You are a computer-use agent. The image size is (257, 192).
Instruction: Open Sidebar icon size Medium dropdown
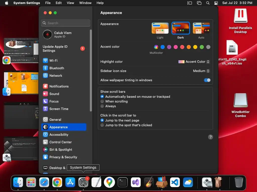201,71
